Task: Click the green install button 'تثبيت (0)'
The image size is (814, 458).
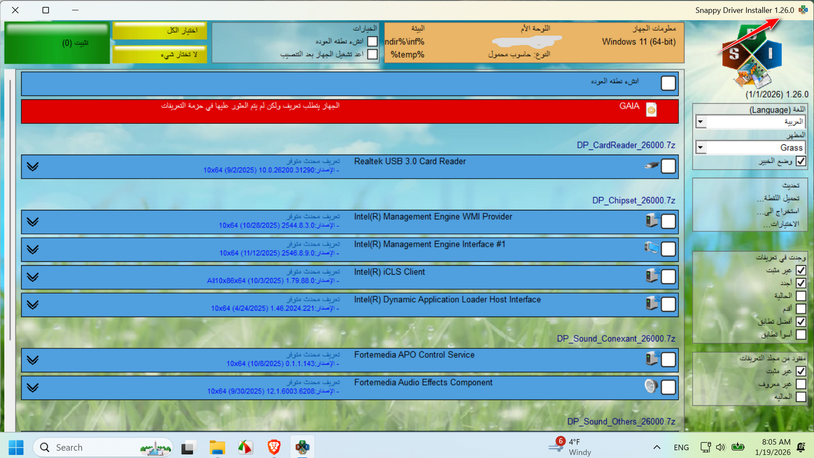Action: coord(57,43)
